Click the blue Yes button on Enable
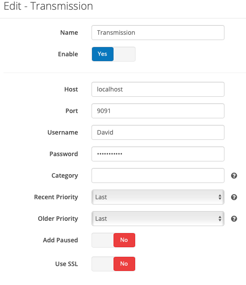Viewport: 246px width, 285px height. (103, 54)
